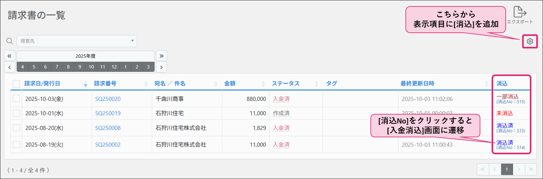Sort by 請求日/発行日 column arrows
This screenshot has height=179, width=543.
point(85,84)
